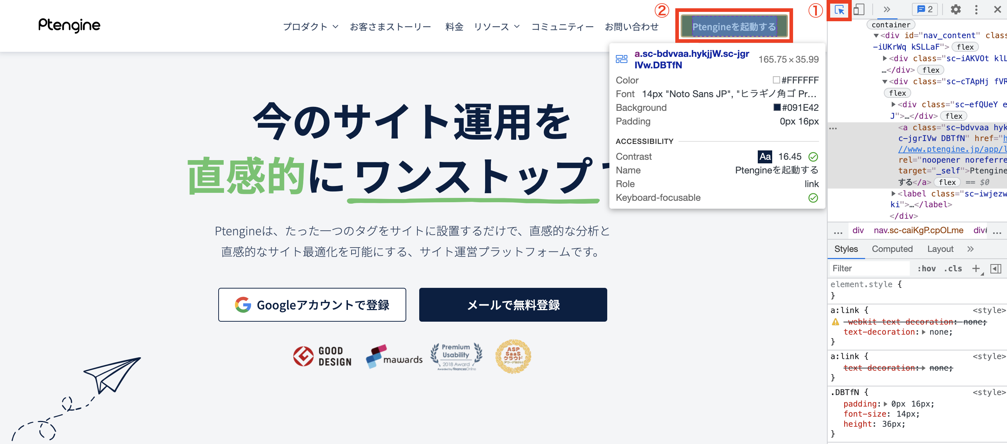This screenshot has height=444, width=1007.
Task: Open the style source link for .DBTfN
Action: coord(989,393)
